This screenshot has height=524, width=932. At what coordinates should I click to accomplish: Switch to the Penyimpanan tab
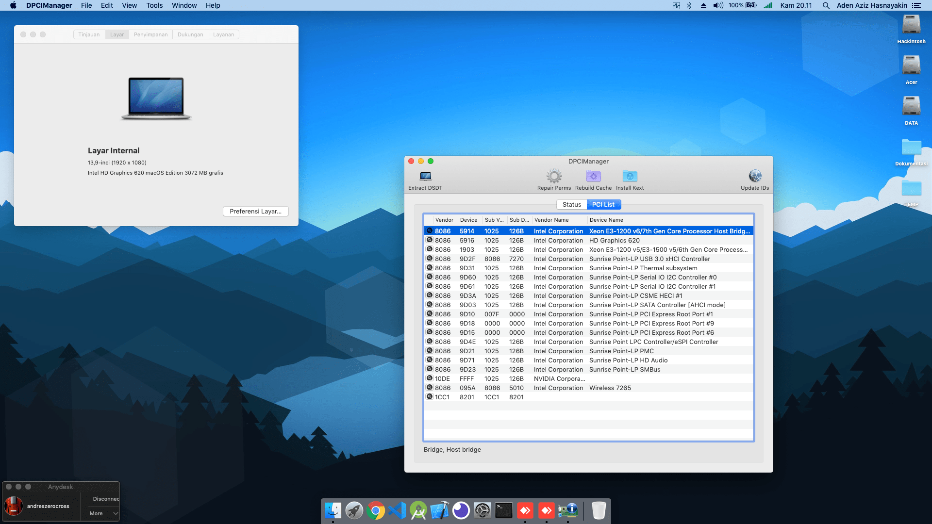coord(150,34)
